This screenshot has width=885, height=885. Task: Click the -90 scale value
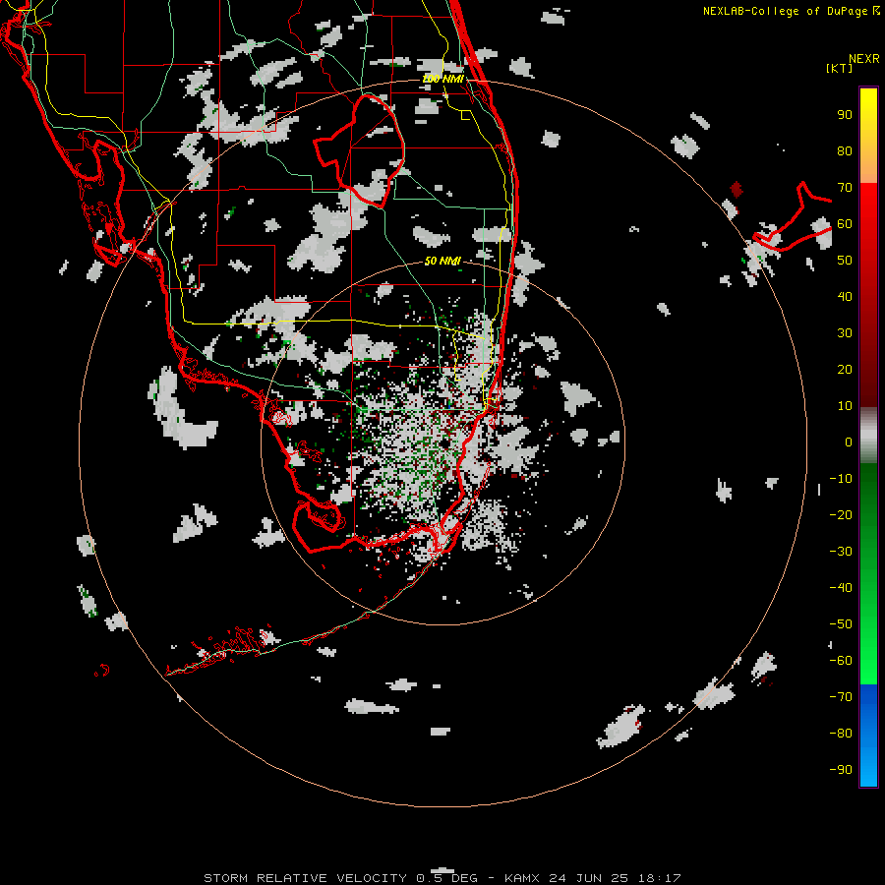pos(841,770)
